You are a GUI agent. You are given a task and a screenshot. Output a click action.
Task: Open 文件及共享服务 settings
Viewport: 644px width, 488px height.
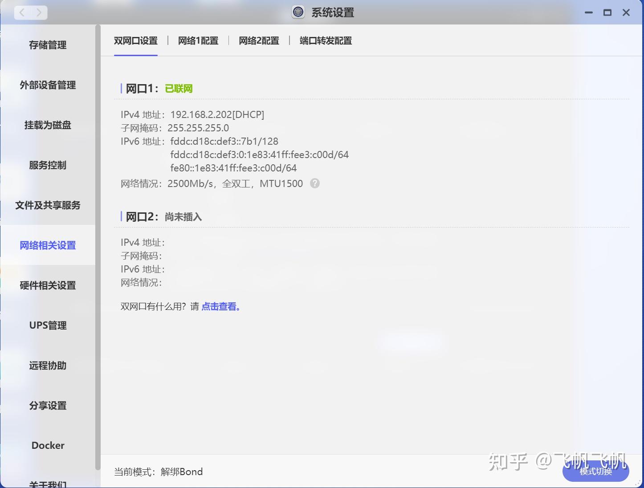[47, 205]
